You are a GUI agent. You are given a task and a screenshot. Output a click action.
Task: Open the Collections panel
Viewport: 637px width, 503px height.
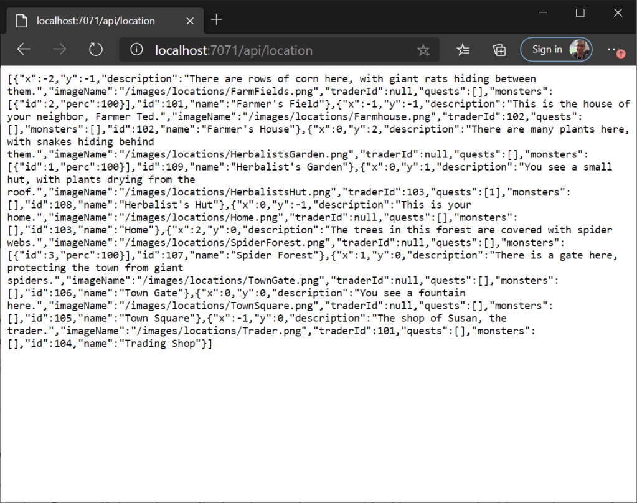point(499,50)
